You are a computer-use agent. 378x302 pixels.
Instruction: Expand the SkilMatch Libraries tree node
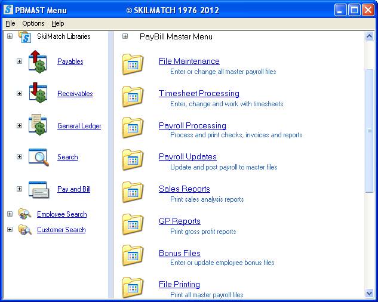[10, 36]
